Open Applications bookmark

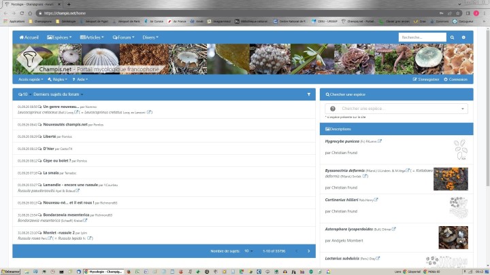click(14, 21)
